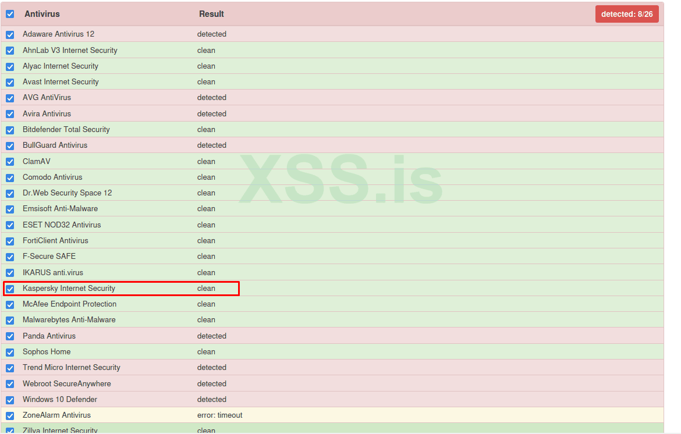Click 'Webroot SecureAnywhere' text

(x=67, y=383)
